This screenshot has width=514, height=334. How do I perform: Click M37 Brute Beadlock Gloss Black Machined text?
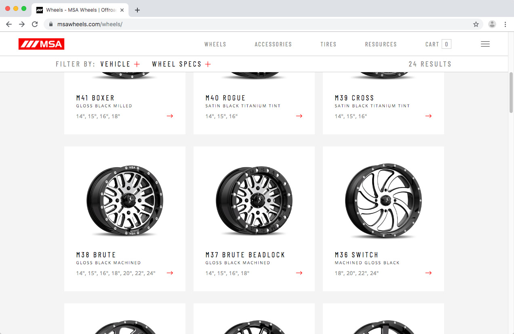click(x=238, y=263)
